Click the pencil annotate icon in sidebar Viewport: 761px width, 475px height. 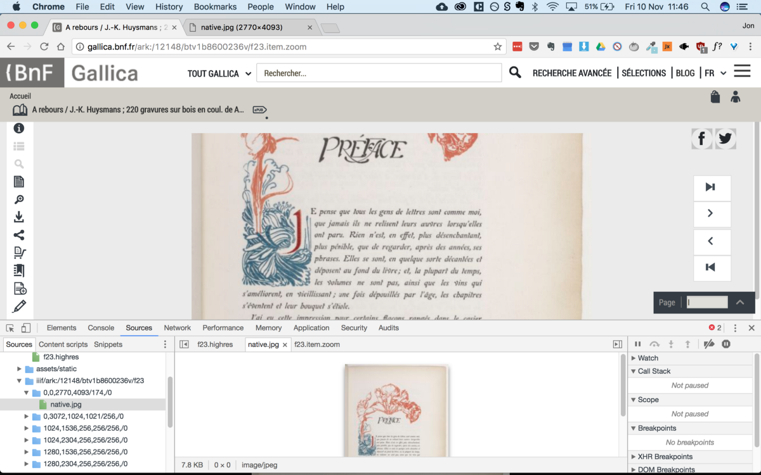(x=19, y=307)
